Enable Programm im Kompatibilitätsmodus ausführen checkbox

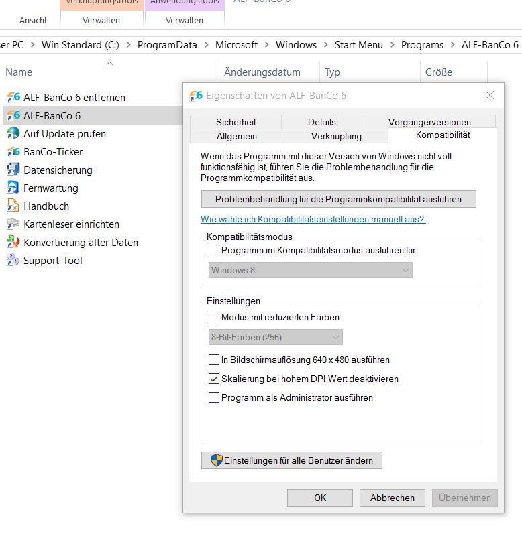coord(214,250)
